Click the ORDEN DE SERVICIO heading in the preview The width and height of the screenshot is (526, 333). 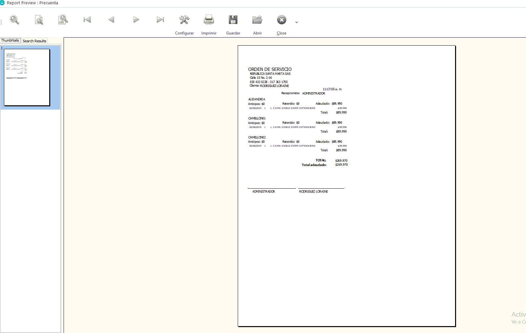click(x=270, y=69)
